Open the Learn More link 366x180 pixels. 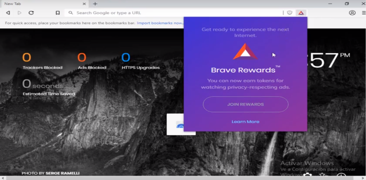pyautogui.click(x=245, y=122)
